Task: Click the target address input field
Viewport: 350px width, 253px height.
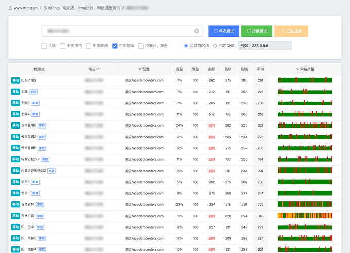Action: pyautogui.click(x=122, y=31)
